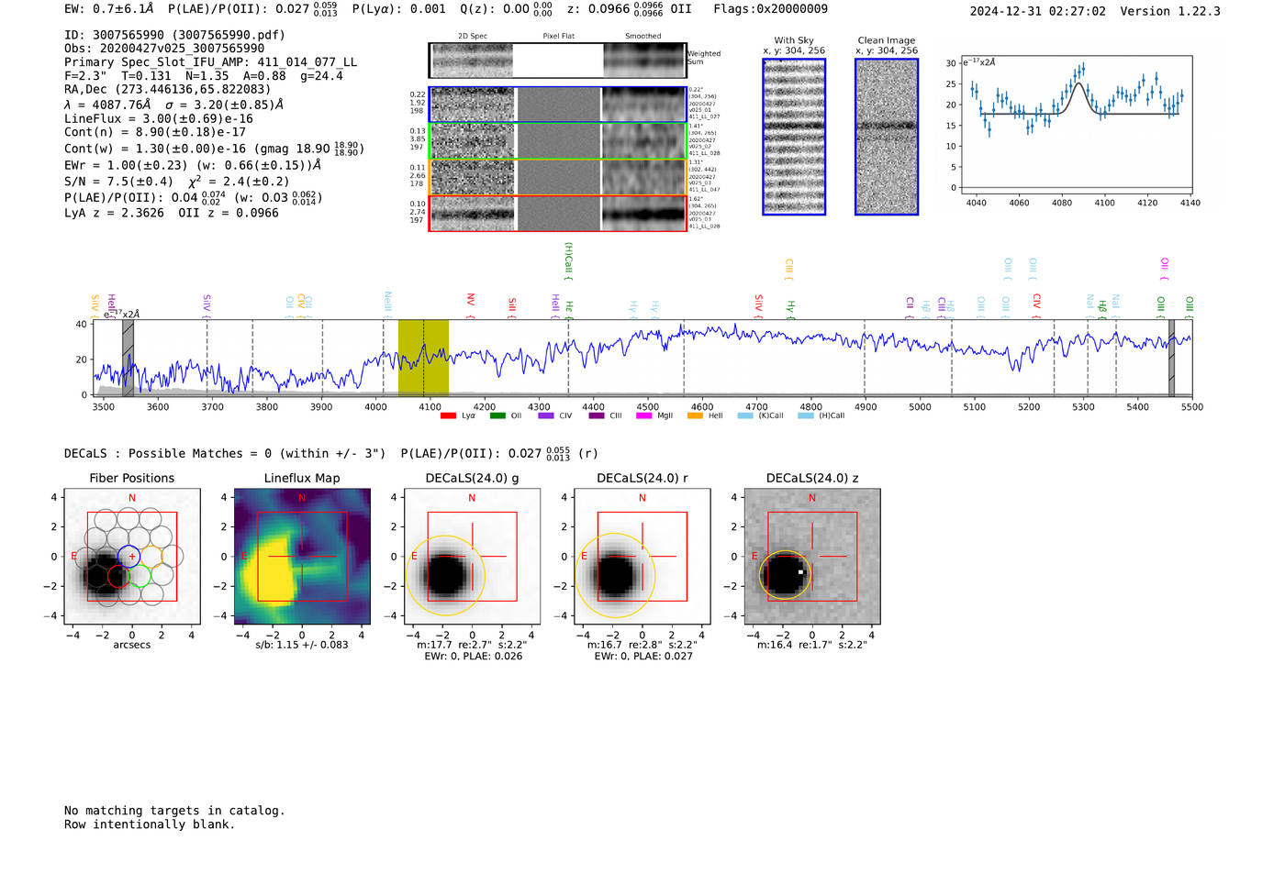Select the orange-bordered fiber spectrum row
This screenshot has width=1285, height=874.
(557, 177)
